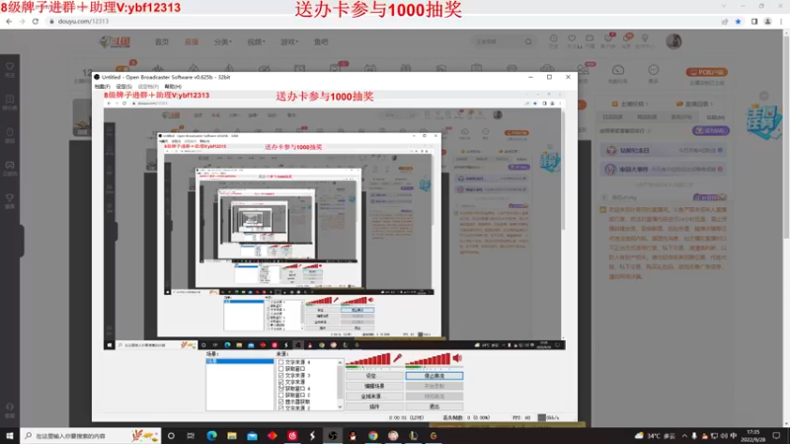Click the Windows taskbar search box

pos(91,435)
